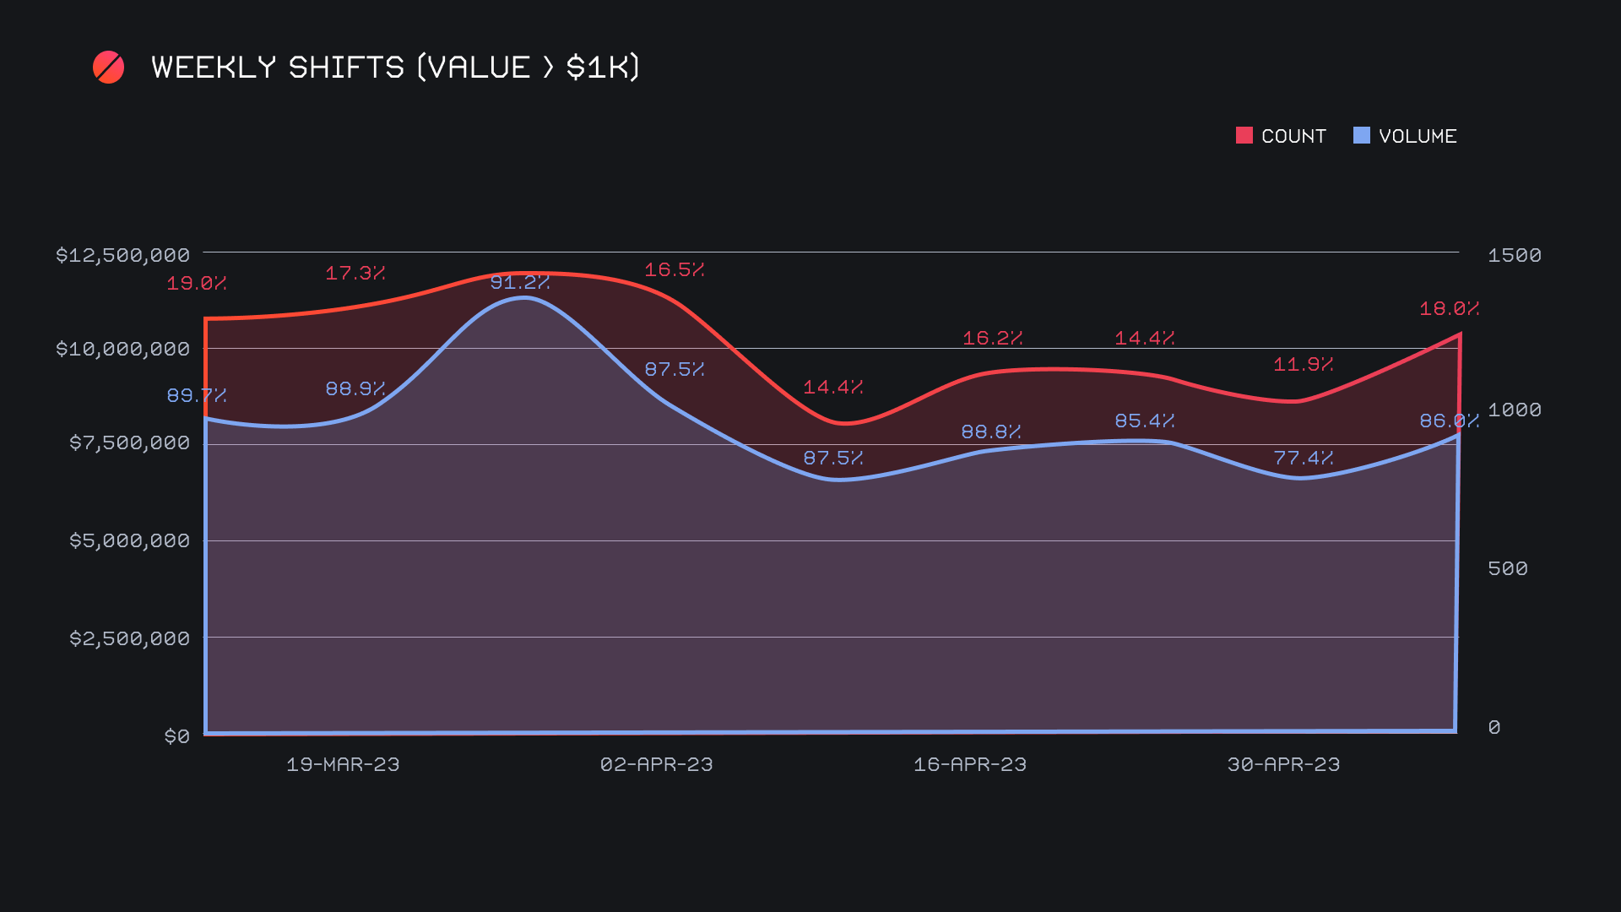Click the 30-APR-23 x-axis date label
The height and width of the screenshot is (912, 1621).
tap(1283, 764)
